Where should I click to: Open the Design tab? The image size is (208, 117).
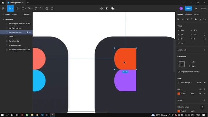point(180,14)
